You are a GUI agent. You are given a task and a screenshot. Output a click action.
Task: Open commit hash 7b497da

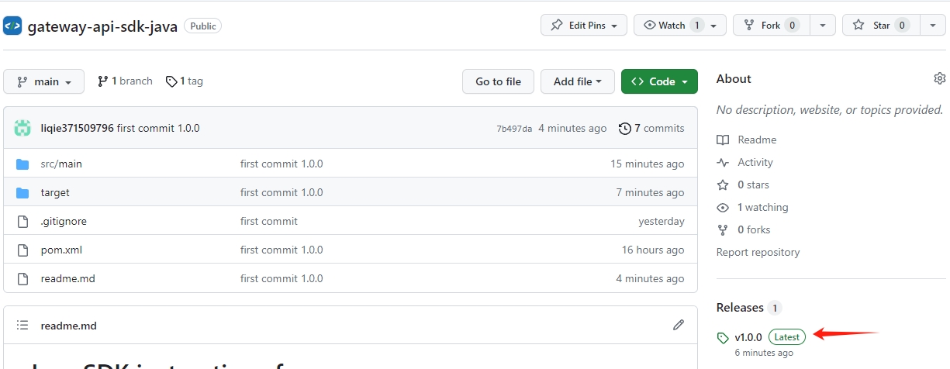[514, 129]
